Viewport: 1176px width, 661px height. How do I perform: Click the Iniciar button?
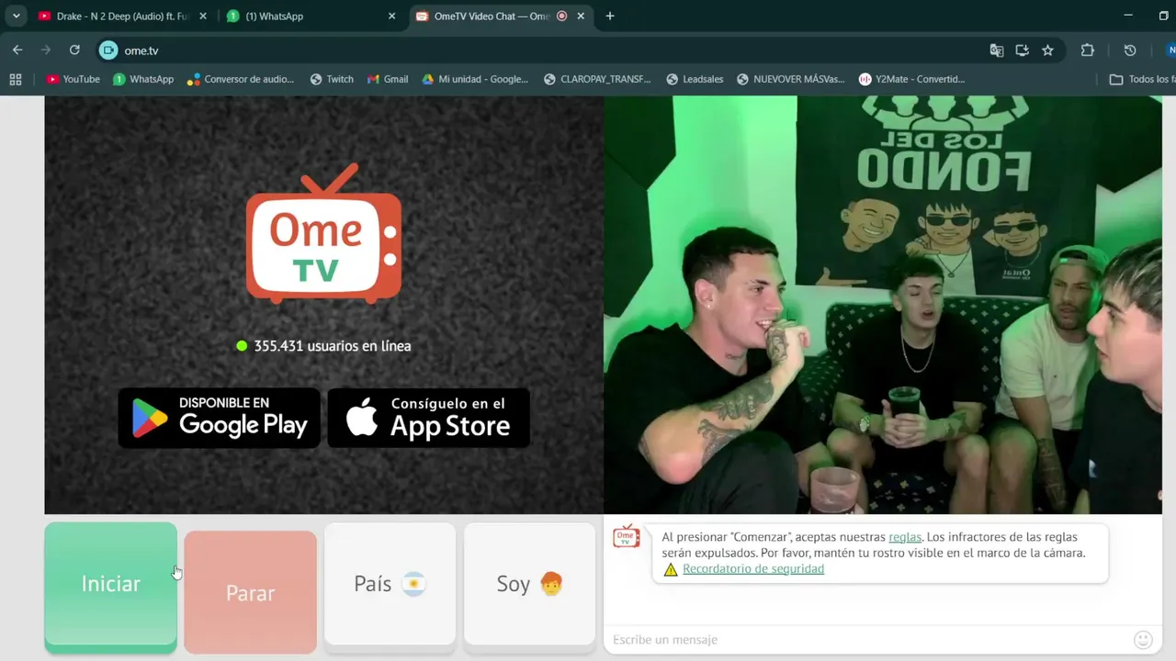[110, 584]
